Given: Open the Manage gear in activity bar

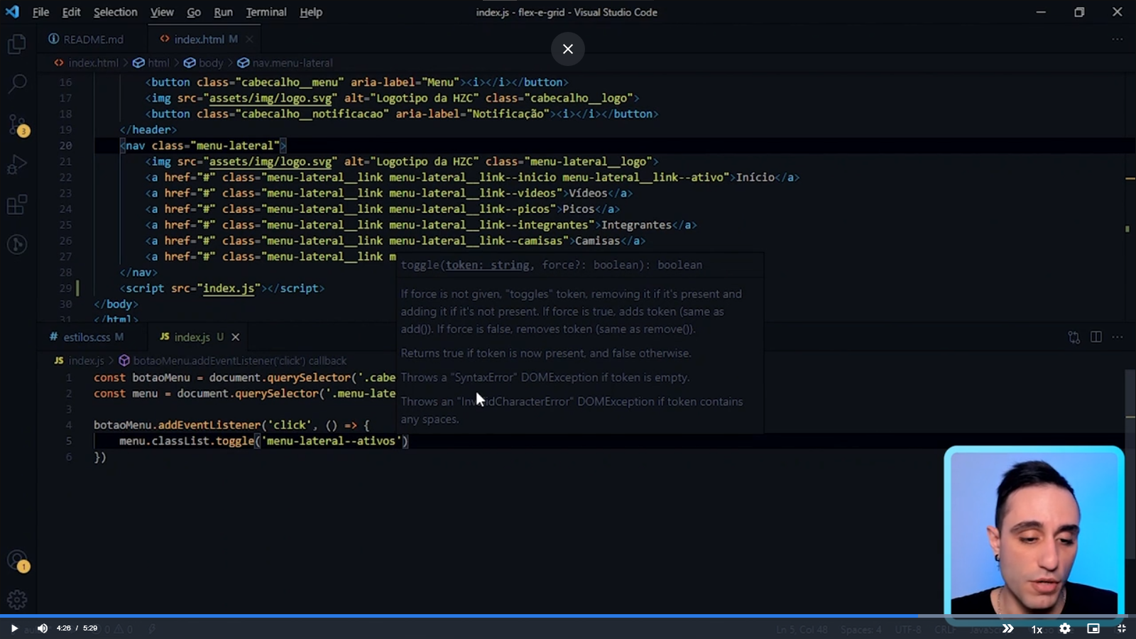Looking at the screenshot, I should click(17, 600).
